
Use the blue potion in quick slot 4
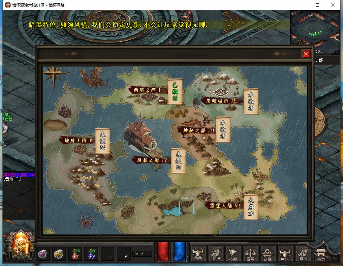91,254
